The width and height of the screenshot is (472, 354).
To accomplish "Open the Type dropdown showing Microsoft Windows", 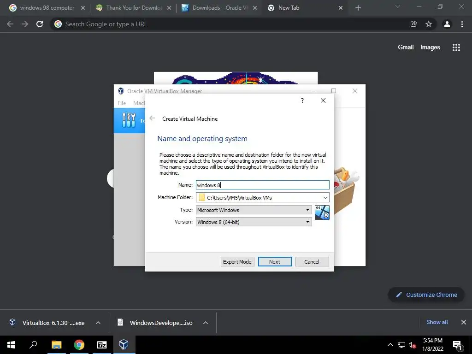I will coord(254,210).
